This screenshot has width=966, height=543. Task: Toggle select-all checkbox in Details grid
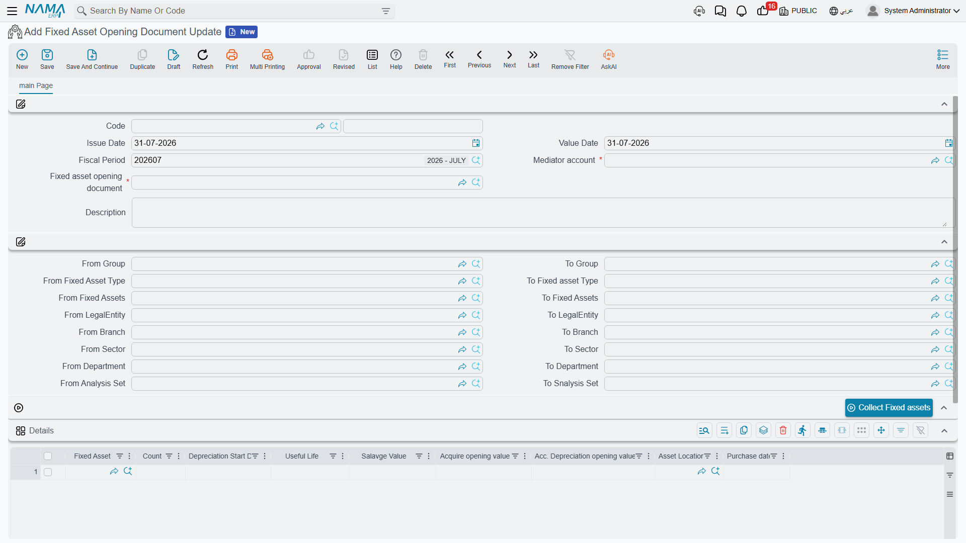pyautogui.click(x=48, y=456)
